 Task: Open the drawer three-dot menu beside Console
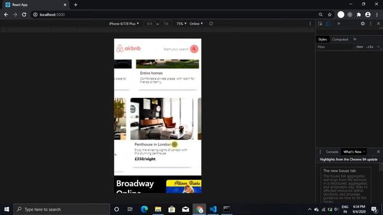320,152
